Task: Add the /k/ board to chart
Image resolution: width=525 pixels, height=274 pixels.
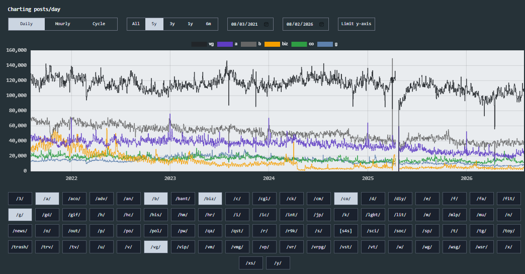Action: (346, 215)
